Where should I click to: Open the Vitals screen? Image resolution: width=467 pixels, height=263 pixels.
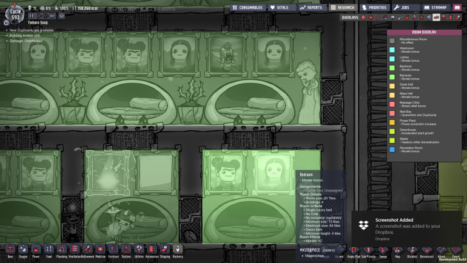pyautogui.click(x=282, y=7)
